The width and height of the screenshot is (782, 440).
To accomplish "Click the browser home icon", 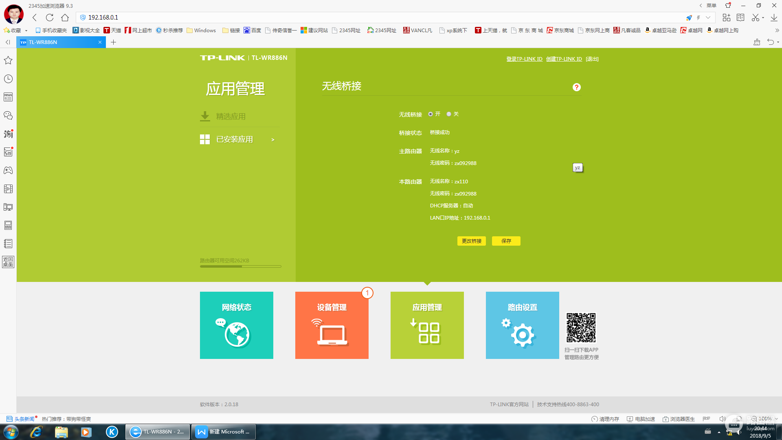I will [x=65, y=18].
